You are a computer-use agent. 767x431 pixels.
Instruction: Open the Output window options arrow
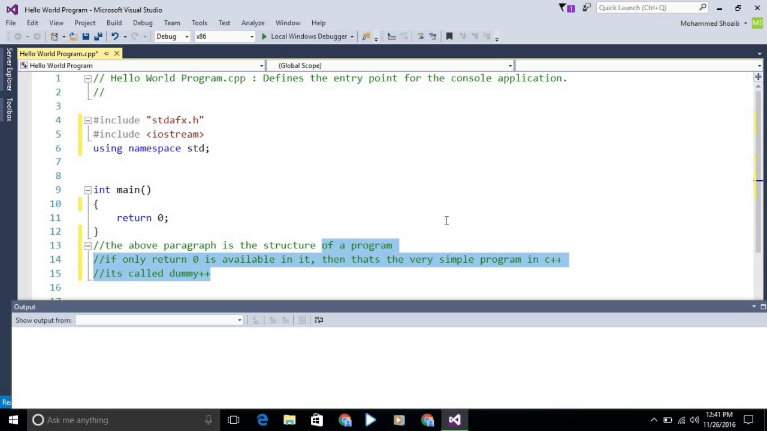(754, 306)
